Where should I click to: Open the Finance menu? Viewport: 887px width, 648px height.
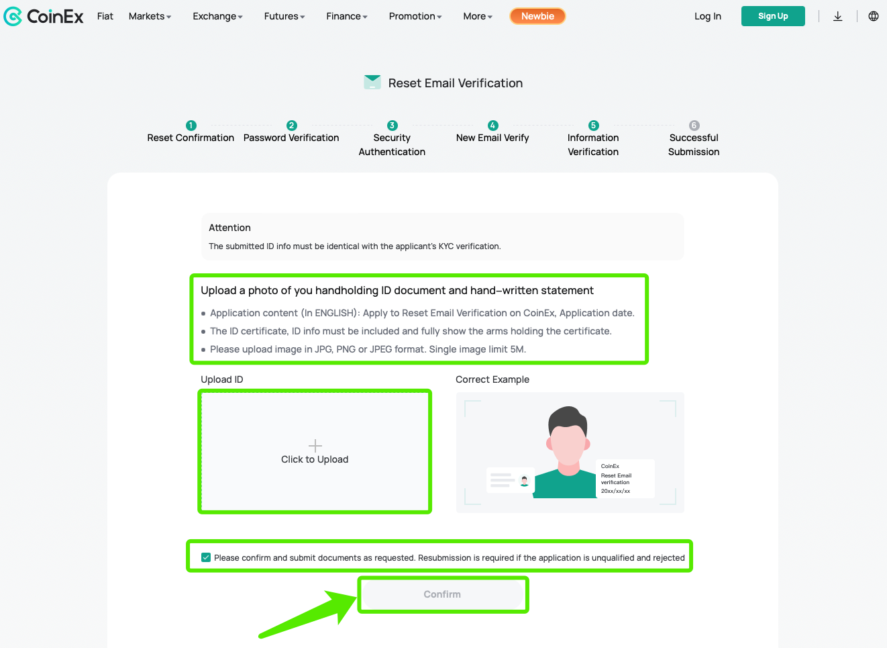point(347,16)
